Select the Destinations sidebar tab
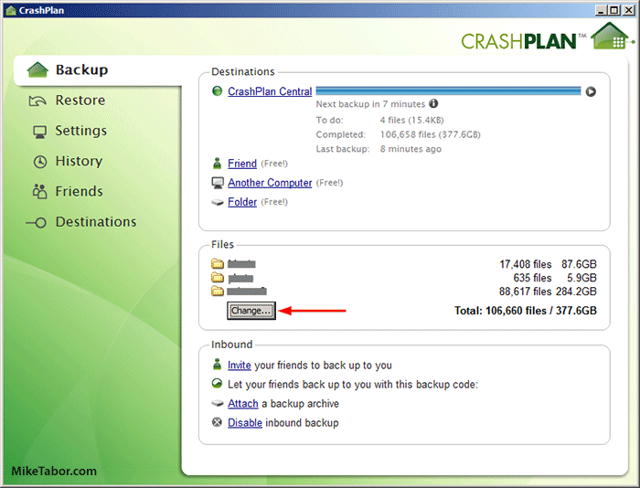This screenshot has width=640, height=488. coord(95,222)
